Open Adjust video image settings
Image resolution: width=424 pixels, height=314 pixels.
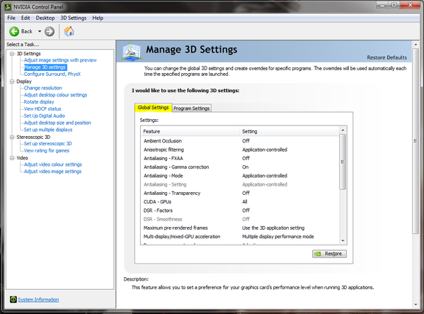[x=52, y=172]
